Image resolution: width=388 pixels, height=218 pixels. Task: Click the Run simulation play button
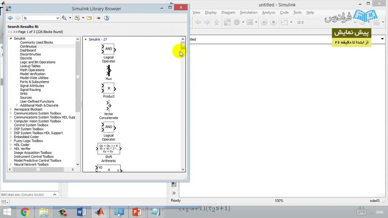click(264, 22)
